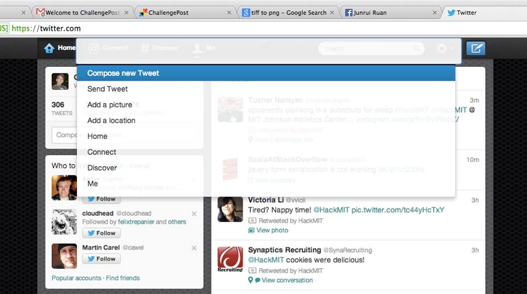Open your own profile avatar in sidebar

click(x=60, y=81)
